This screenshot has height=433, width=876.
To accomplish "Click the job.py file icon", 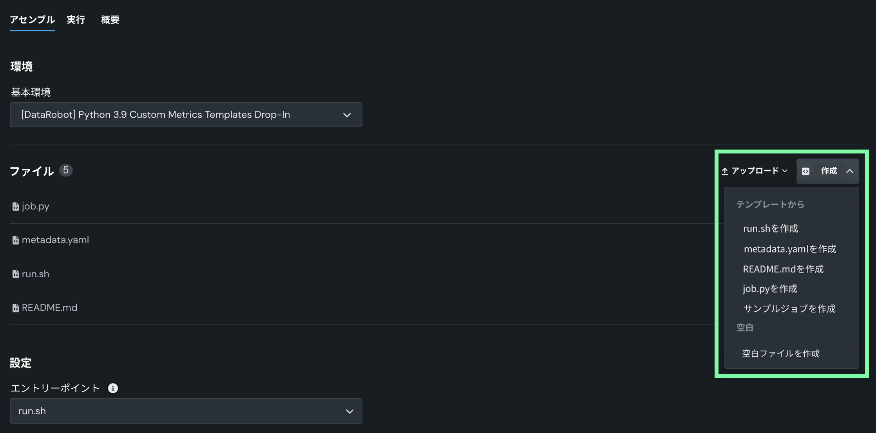I will [x=16, y=207].
